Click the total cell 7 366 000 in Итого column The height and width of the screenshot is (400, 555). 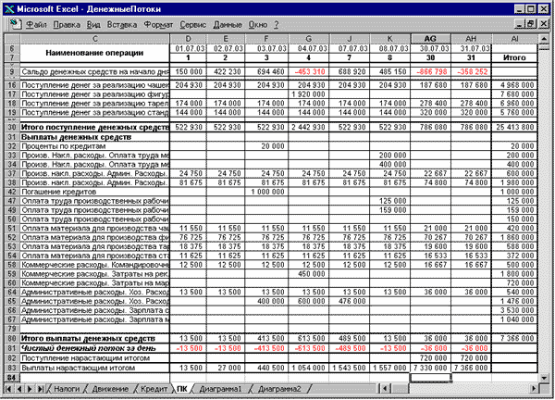pyautogui.click(x=514, y=338)
